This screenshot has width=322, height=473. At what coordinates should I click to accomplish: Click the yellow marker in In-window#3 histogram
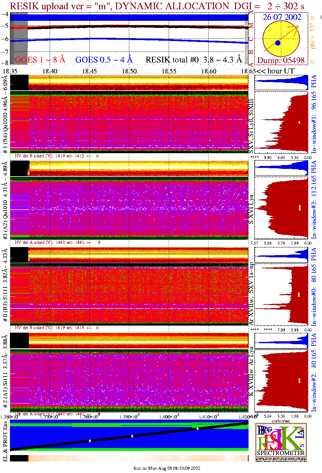tap(300, 208)
